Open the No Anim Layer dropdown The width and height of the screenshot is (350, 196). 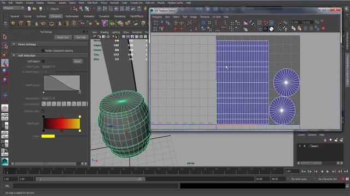[299, 179]
